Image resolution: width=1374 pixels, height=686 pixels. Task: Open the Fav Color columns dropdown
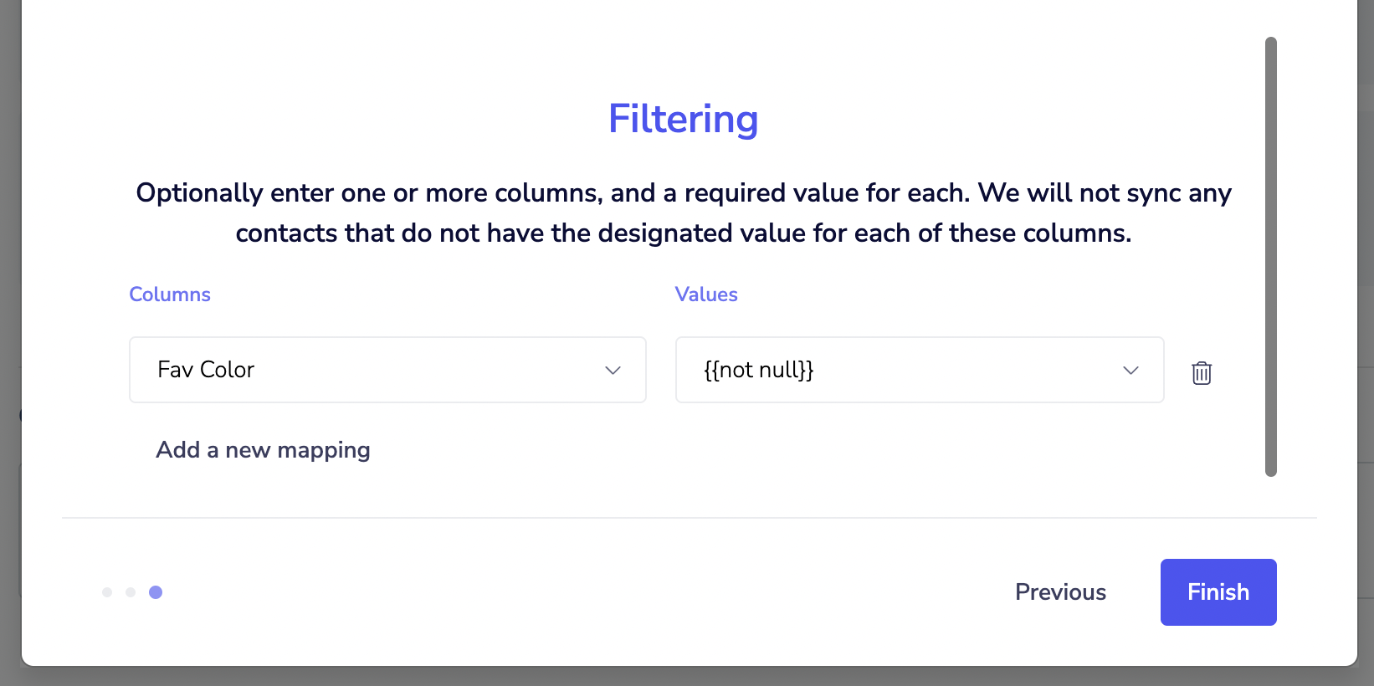tap(387, 370)
